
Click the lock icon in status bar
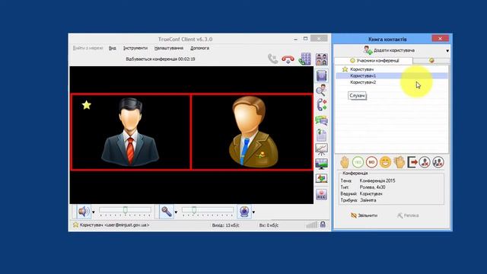pyautogui.click(x=323, y=225)
